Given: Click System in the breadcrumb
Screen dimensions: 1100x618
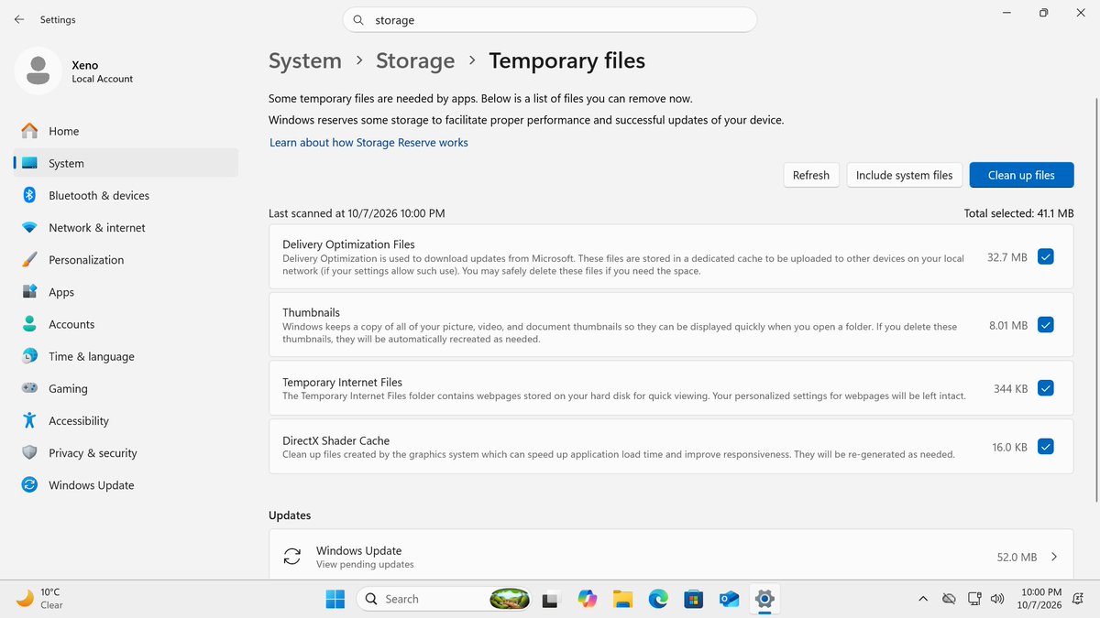Looking at the screenshot, I should 305,60.
